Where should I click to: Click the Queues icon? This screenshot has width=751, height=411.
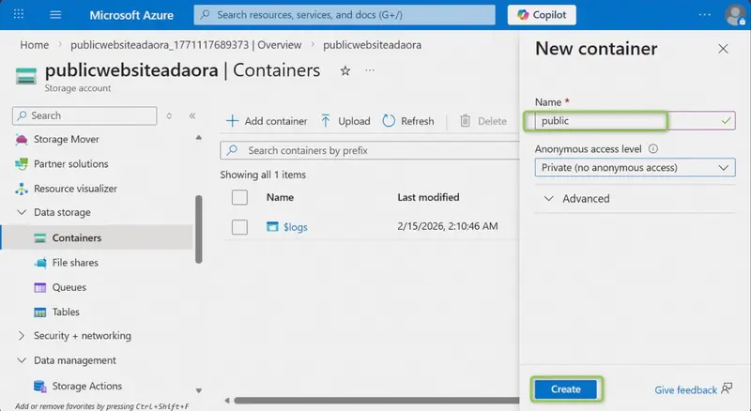point(40,287)
